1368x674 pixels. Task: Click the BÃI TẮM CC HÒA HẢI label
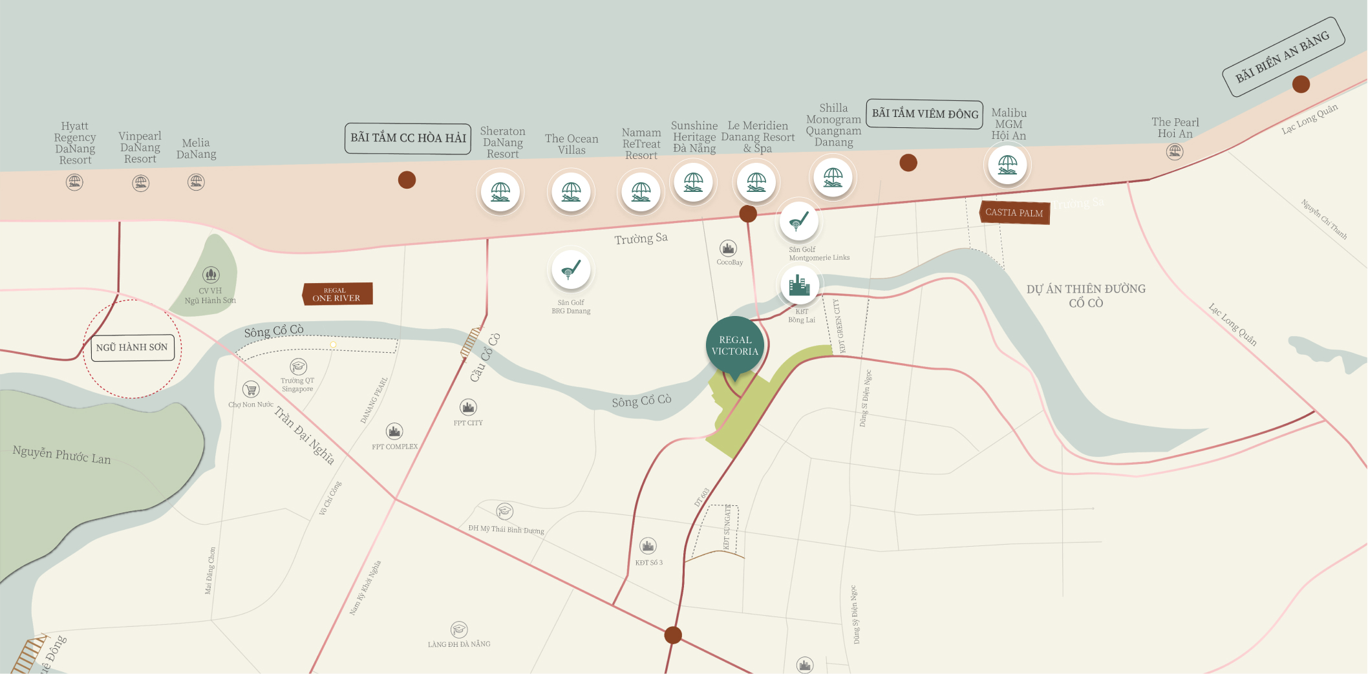(x=408, y=138)
